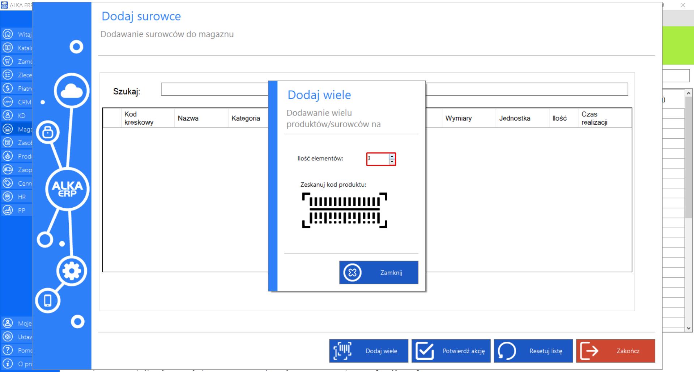This screenshot has width=694, height=372.
Task: Click the CRM menu label in sidebar
Action: pyautogui.click(x=25, y=102)
